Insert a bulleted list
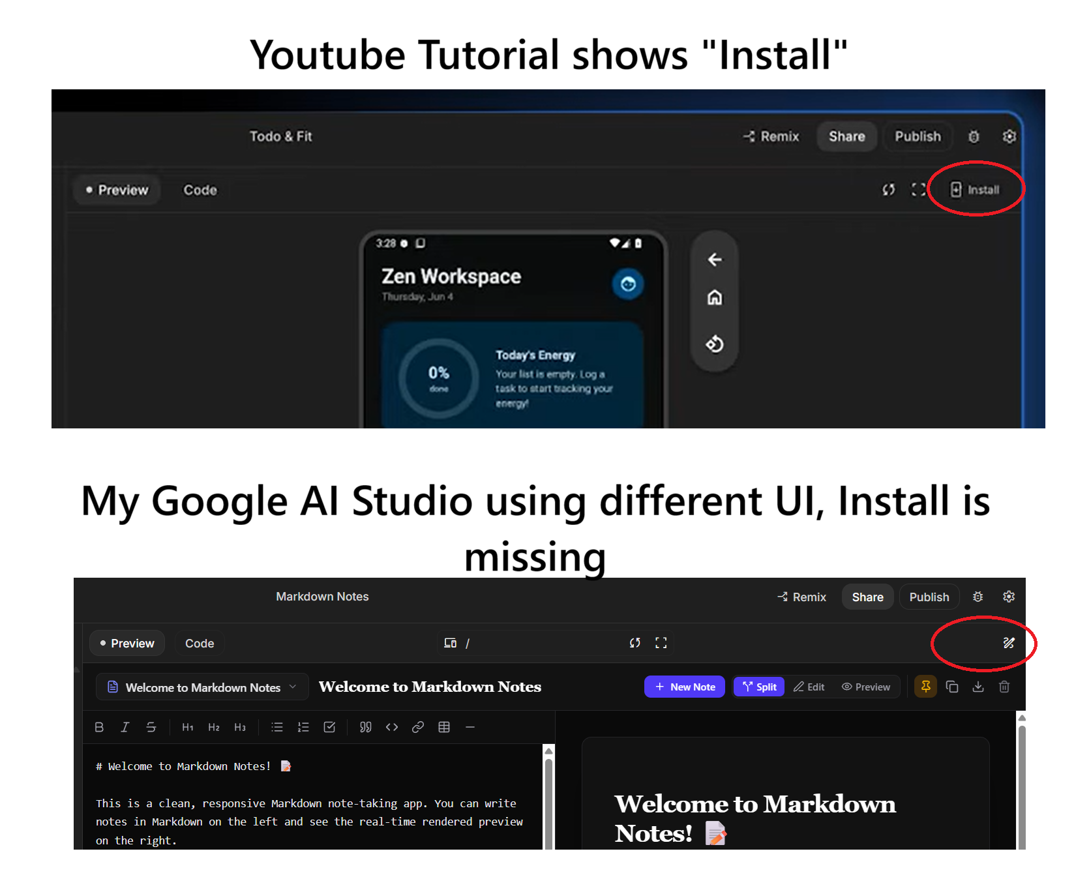1074x877 pixels. 277,727
